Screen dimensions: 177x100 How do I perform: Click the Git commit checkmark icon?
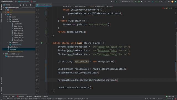(156, 2)
